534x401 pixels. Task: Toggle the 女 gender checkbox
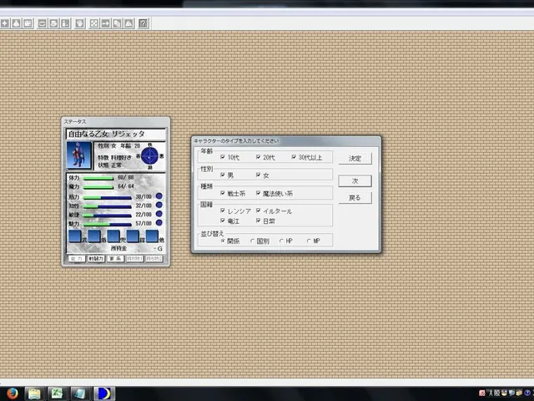[x=258, y=175]
